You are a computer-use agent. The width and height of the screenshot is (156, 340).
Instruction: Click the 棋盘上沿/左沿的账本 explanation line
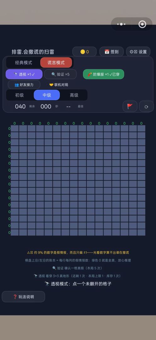tap(78, 260)
